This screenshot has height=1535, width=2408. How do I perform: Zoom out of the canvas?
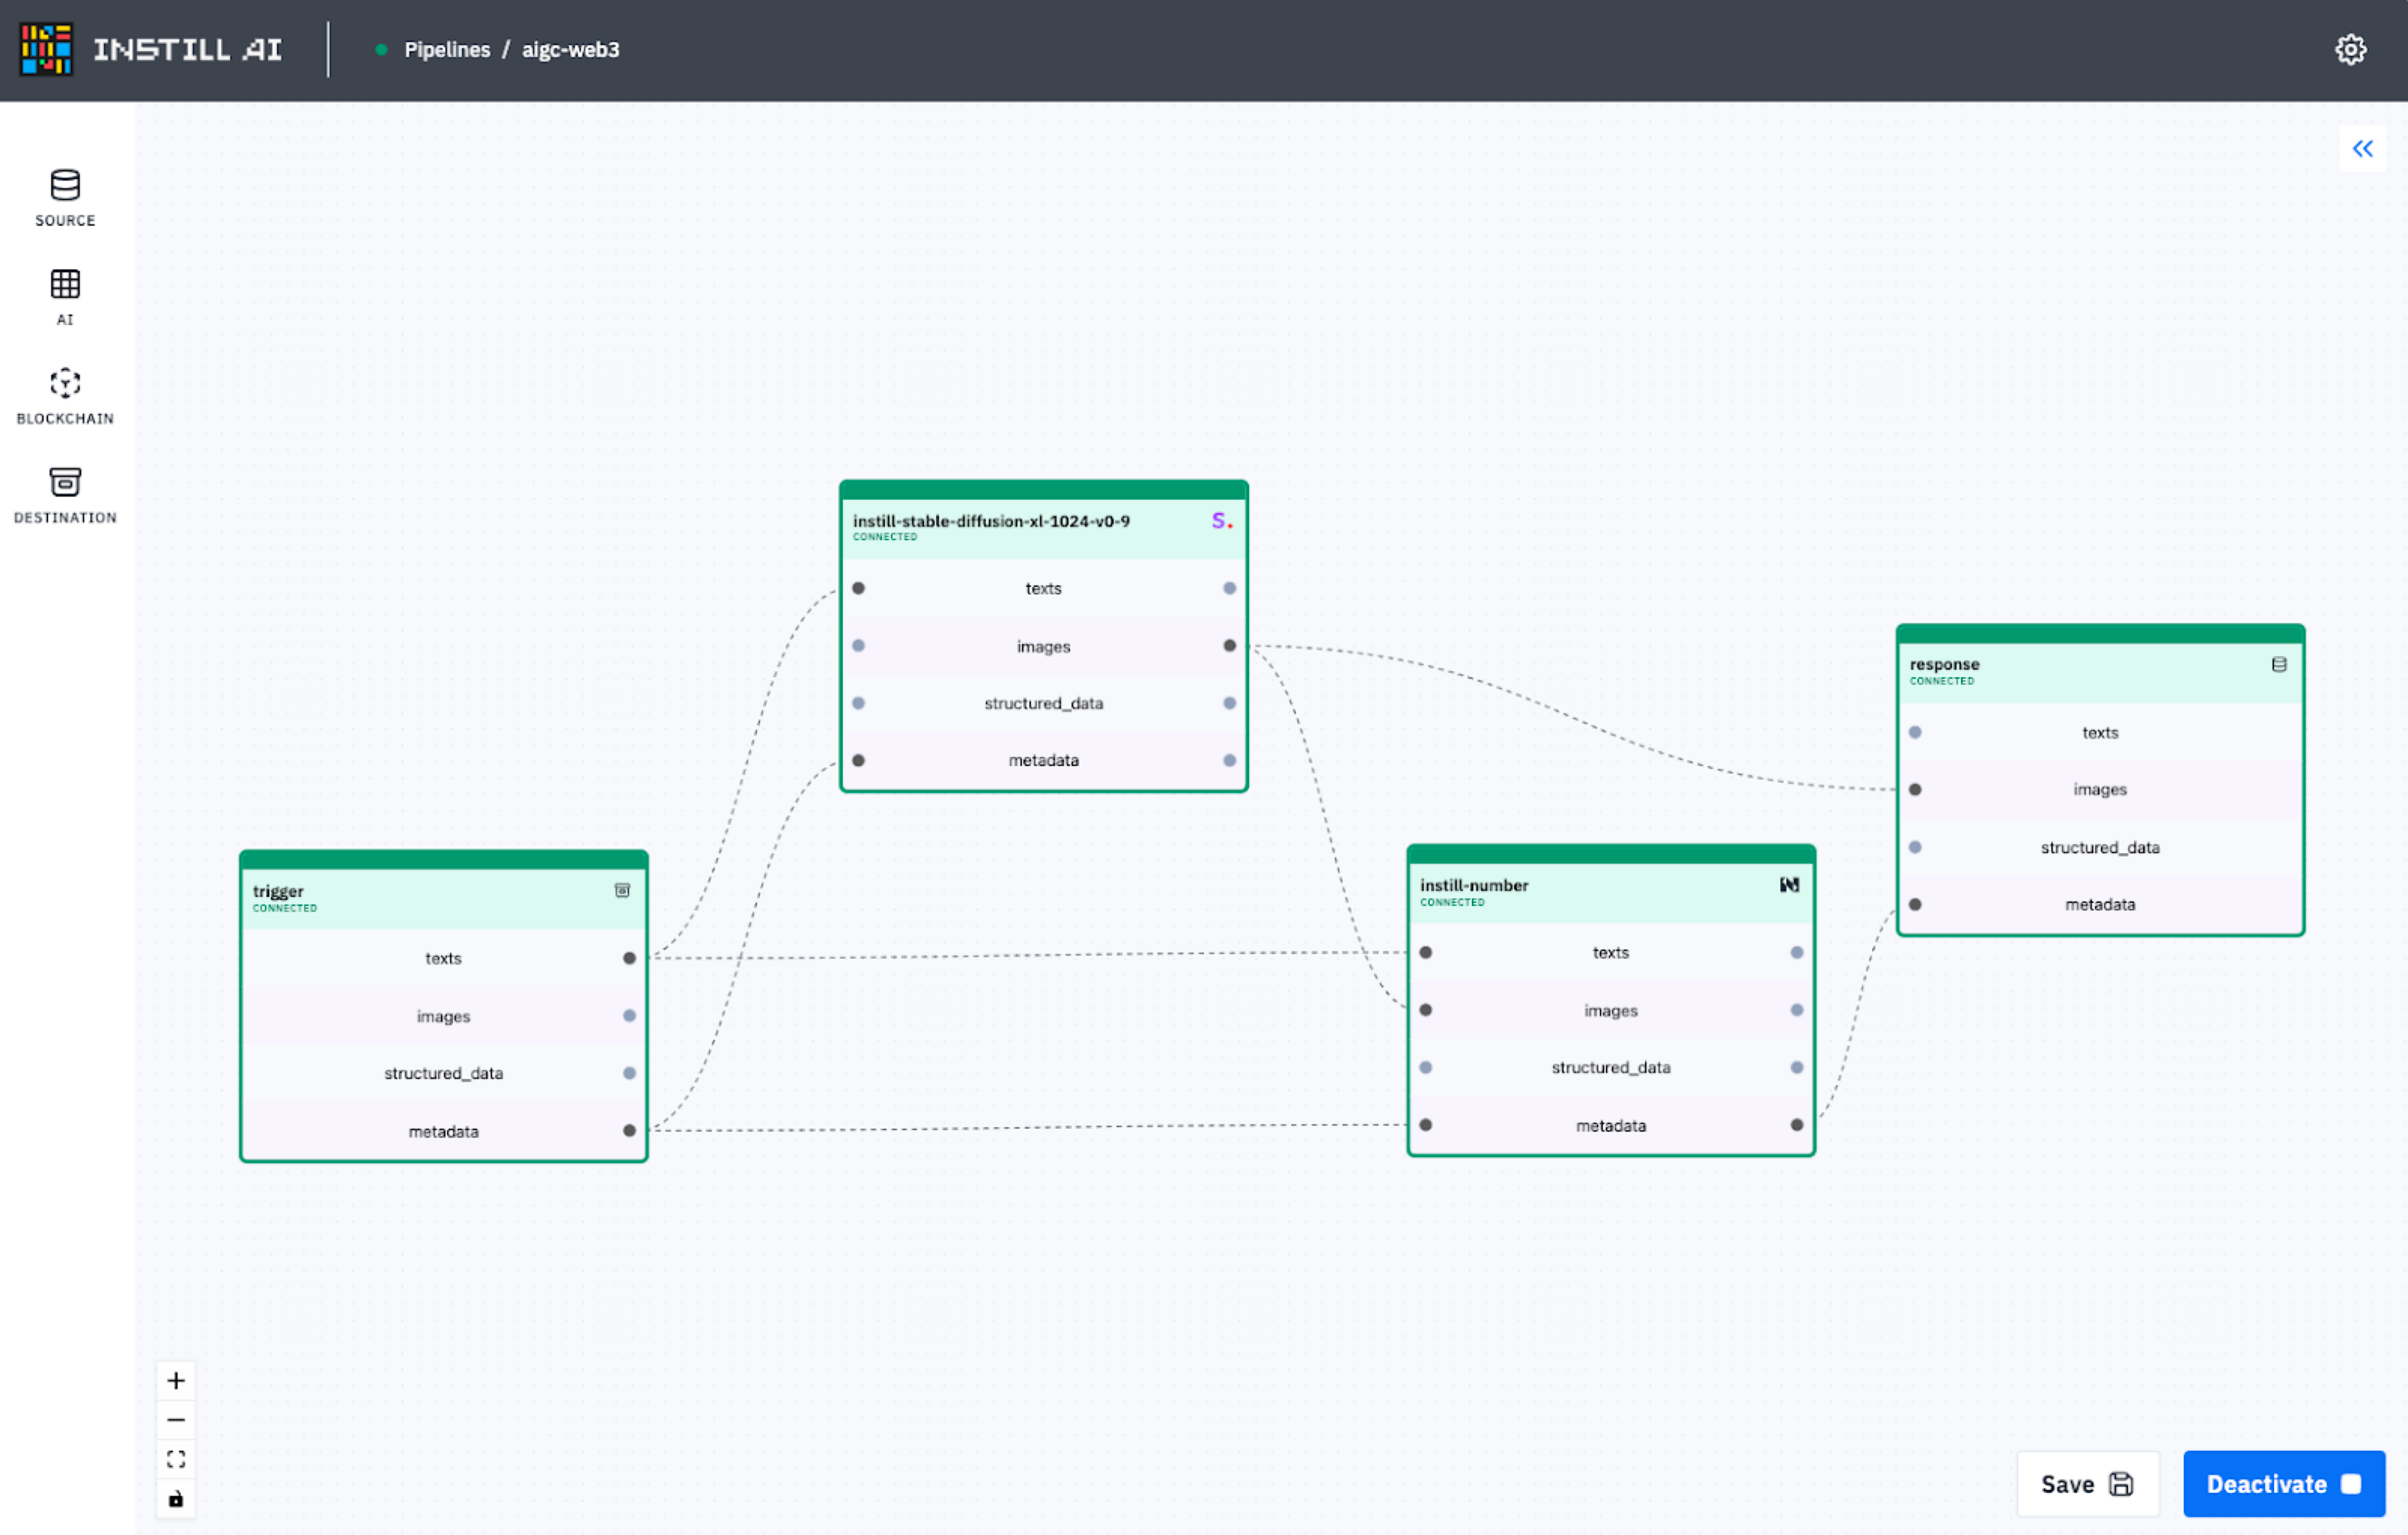coord(176,1420)
